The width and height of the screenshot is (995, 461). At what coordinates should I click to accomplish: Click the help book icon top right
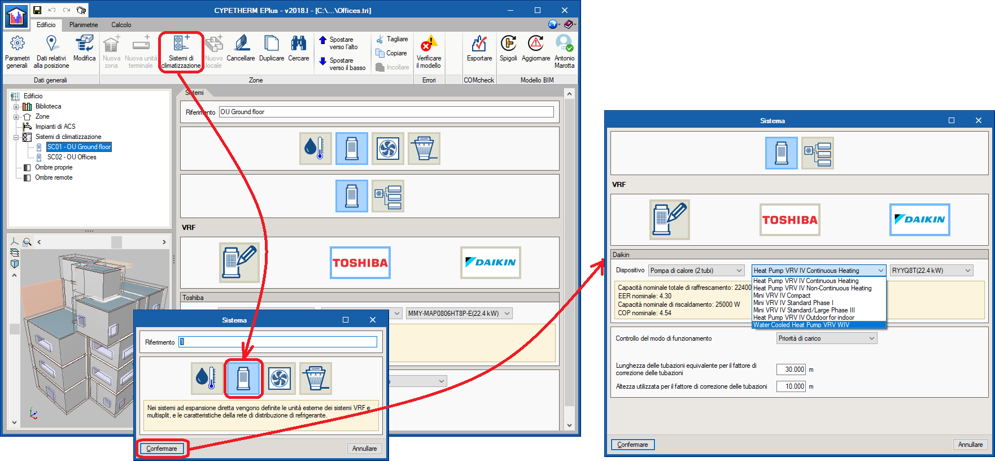click(x=569, y=24)
